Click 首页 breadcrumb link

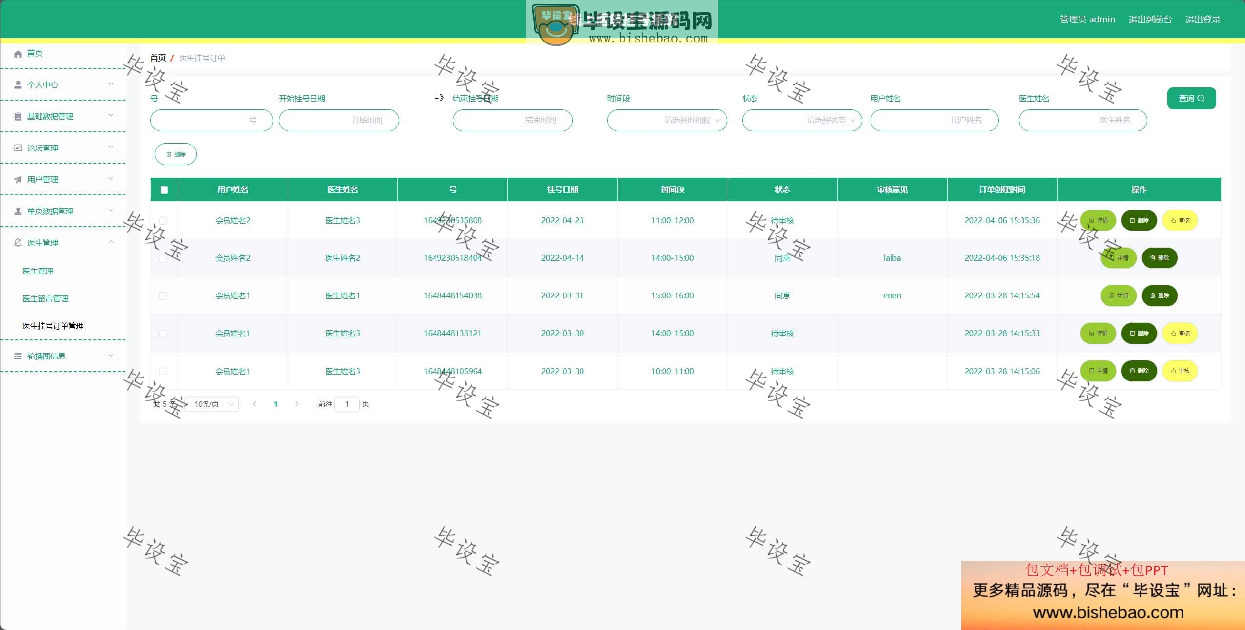tap(158, 58)
